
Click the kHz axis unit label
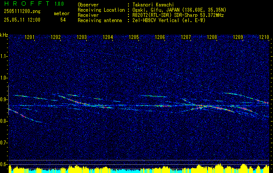[x=4, y=35]
